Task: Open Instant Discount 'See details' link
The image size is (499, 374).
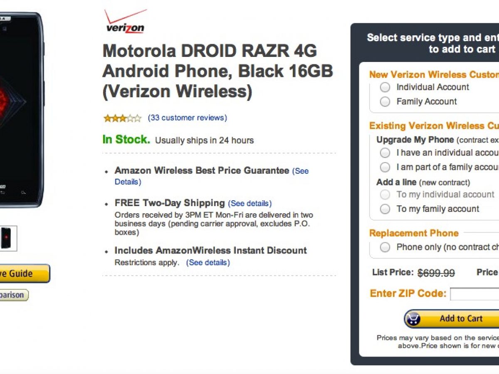Action: (x=208, y=263)
